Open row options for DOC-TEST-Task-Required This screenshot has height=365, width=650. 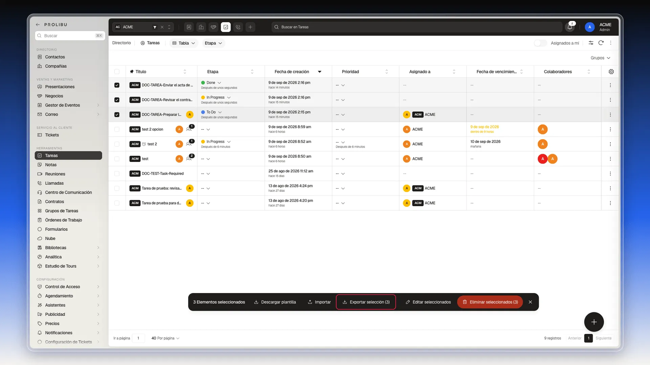point(610,174)
